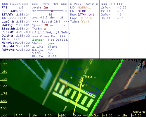Click the Rsn. STPM tmt entry
The image size is (146, 117).
[82, 15]
